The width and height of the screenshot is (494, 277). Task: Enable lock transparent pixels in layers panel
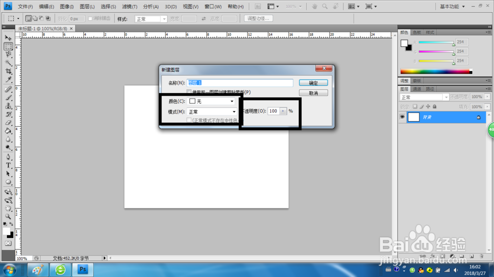pyautogui.click(x=415, y=106)
